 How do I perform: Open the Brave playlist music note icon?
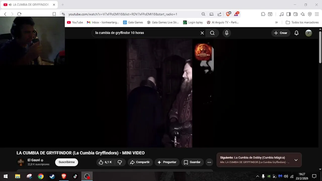tap(281, 14)
